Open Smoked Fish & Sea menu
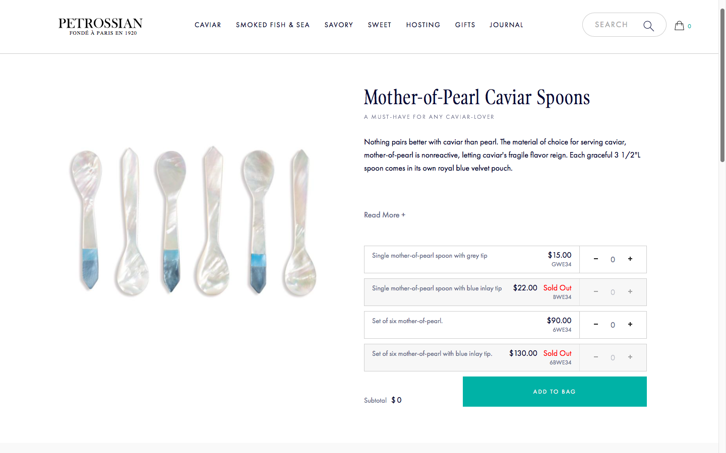The width and height of the screenshot is (726, 453). 272,25
